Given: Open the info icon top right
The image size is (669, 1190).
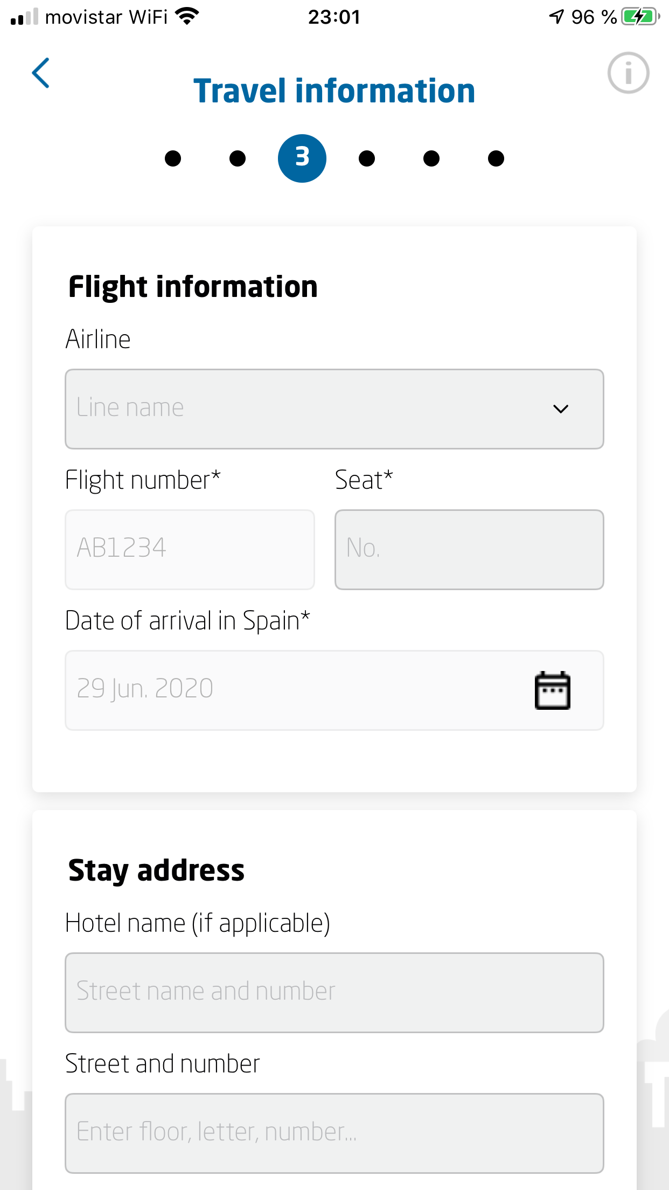Looking at the screenshot, I should tap(628, 73).
